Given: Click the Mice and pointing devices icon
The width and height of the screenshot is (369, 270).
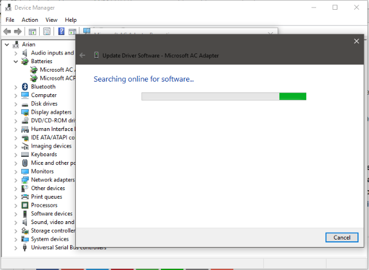Looking at the screenshot, I should [25, 163].
